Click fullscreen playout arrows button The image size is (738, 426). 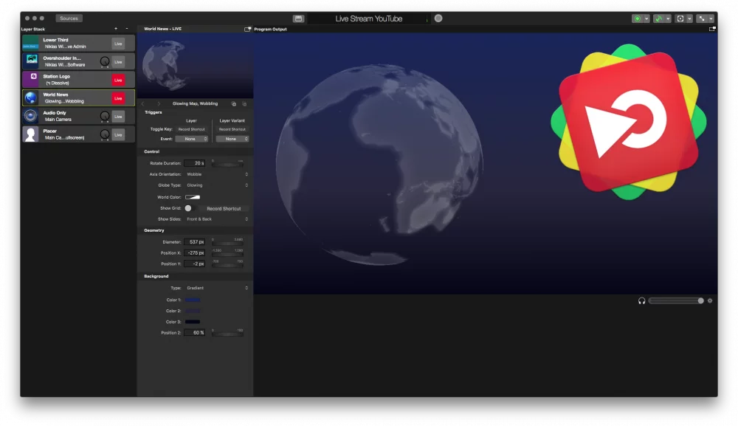(702, 18)
